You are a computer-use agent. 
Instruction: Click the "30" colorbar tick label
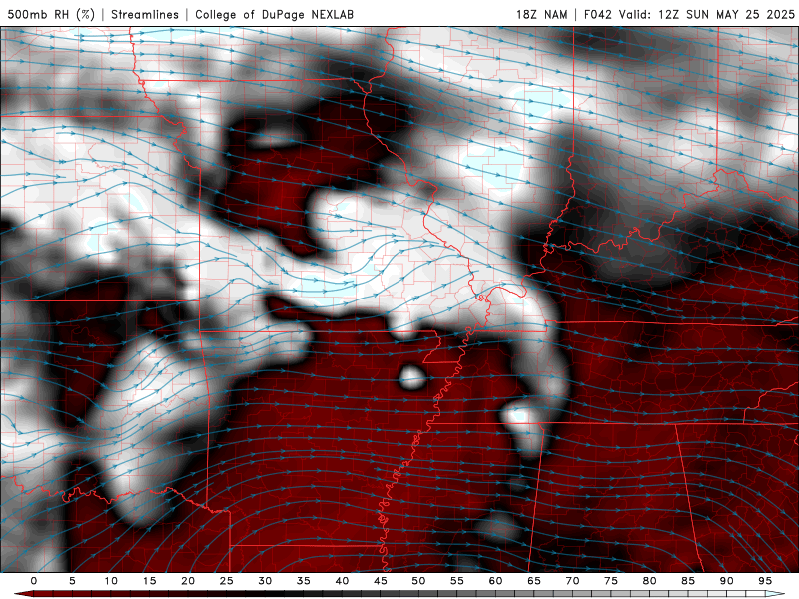(265, 581)
